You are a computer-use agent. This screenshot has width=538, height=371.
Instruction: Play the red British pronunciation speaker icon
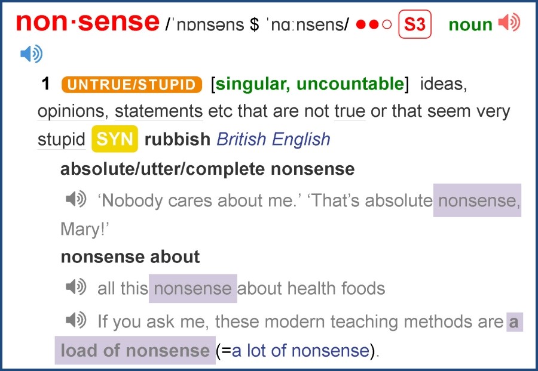coord(509,23)
